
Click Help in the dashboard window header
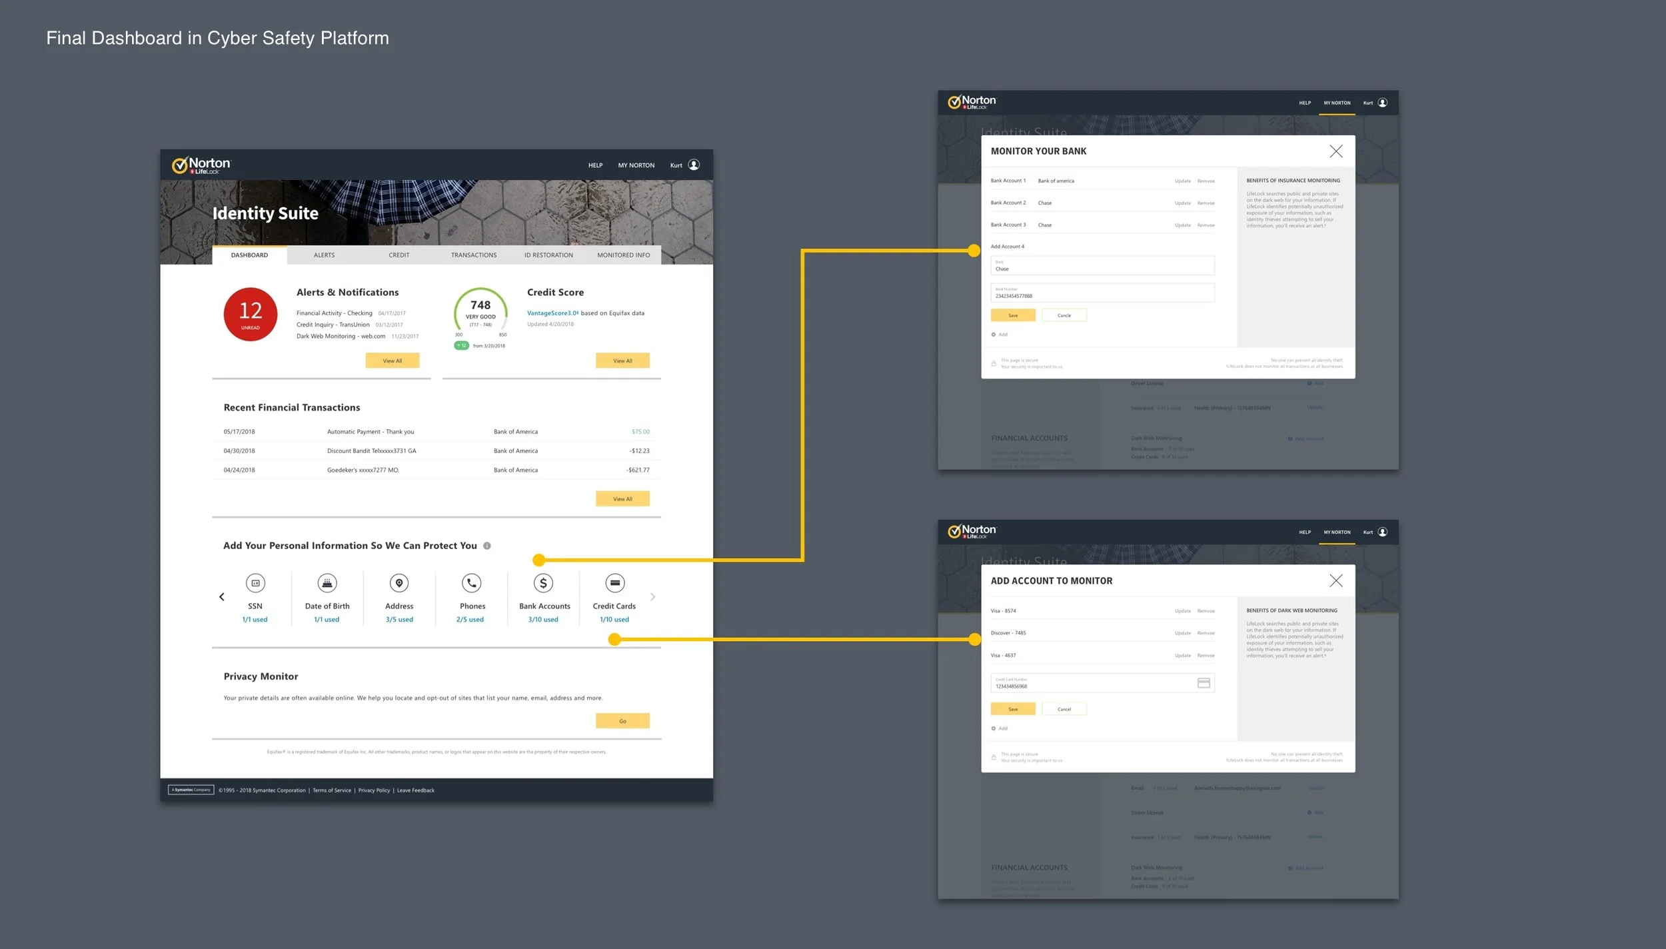tap(595, 165)
